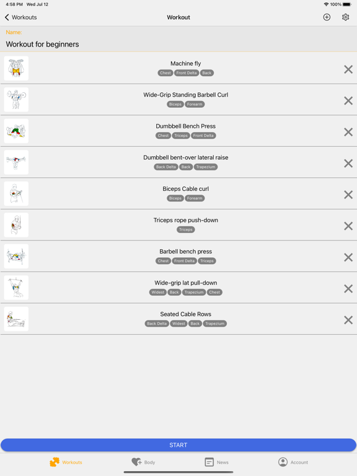Remove the Triceps rope push-down exercise

coord(348,226)
